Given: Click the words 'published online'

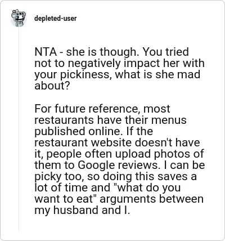Looking at the screenshot, I should [77, 131].
